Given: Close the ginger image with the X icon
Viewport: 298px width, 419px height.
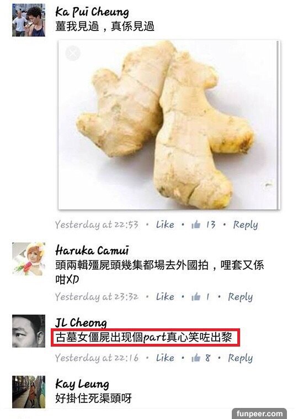Looking at the screenshot, I should [73, 53].
